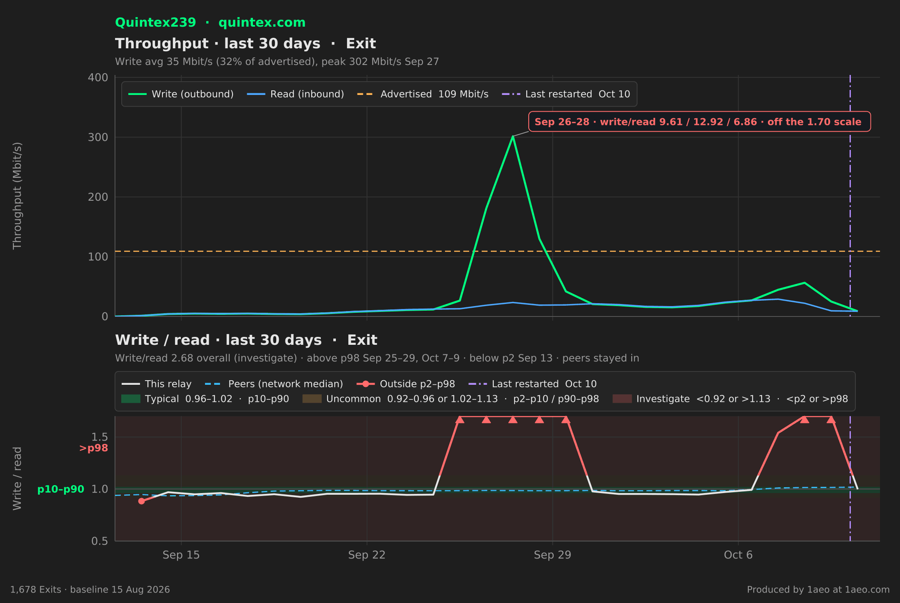Click the Oct 6 x-axis label

coord(738,555)
